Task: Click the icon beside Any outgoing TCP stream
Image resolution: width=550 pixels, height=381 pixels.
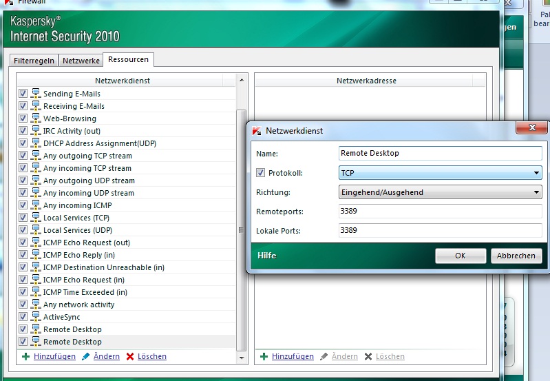Action: pyautogui.click(x=36, y=155)
